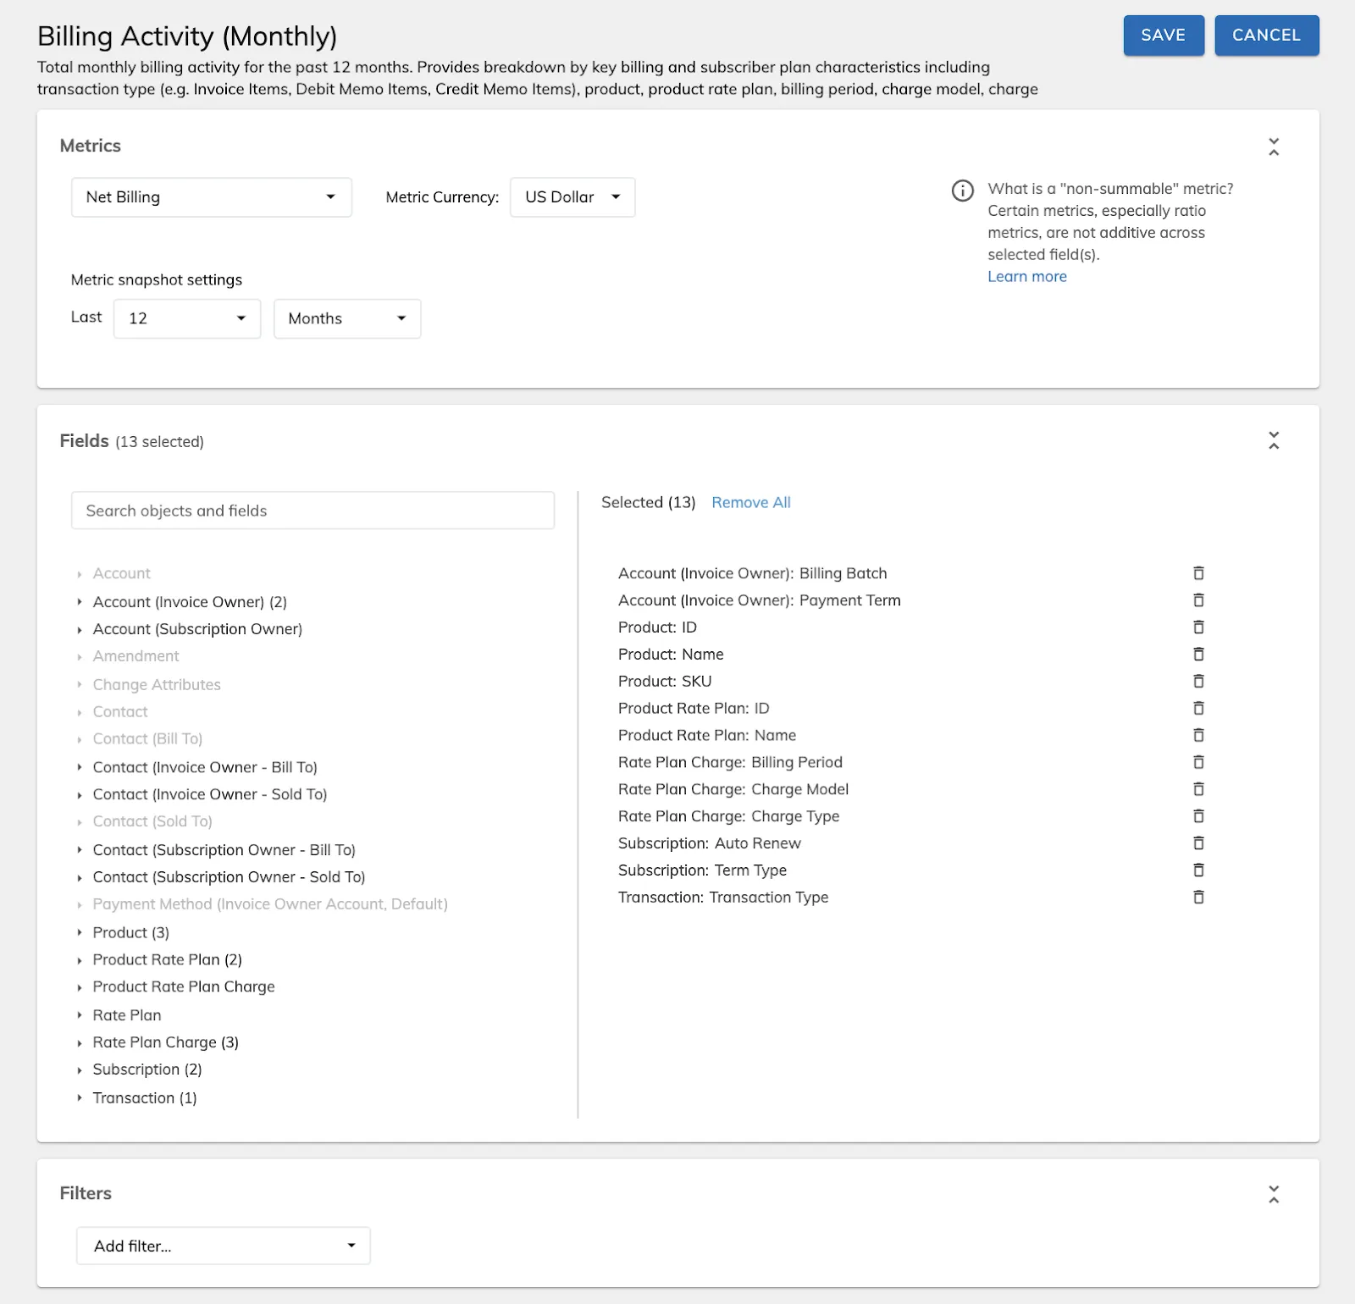Delete Account Billing Batch selected field
The height and width of the screenshot is (1304, 1355).
pyautogui.click(x=1198, y=573)
